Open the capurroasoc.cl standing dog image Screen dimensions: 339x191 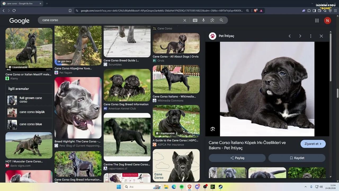(x=127, y=137)
